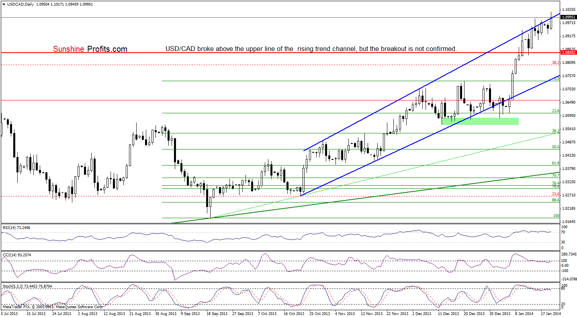Click the 15 Jul 2013 date label
Image resolution: width=577 pixels, height=317 pixels.
(x=37, y=313)
